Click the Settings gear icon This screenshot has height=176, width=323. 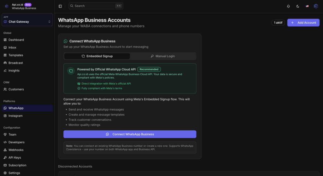5,173
